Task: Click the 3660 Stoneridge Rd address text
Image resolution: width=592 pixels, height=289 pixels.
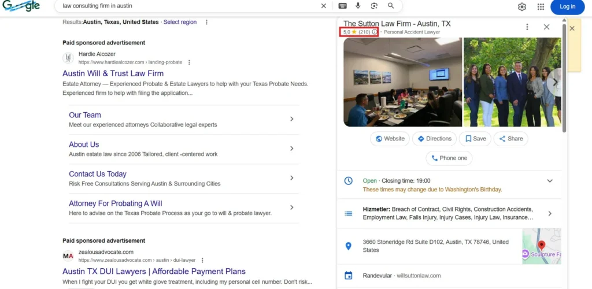Action: click(436, 246)
